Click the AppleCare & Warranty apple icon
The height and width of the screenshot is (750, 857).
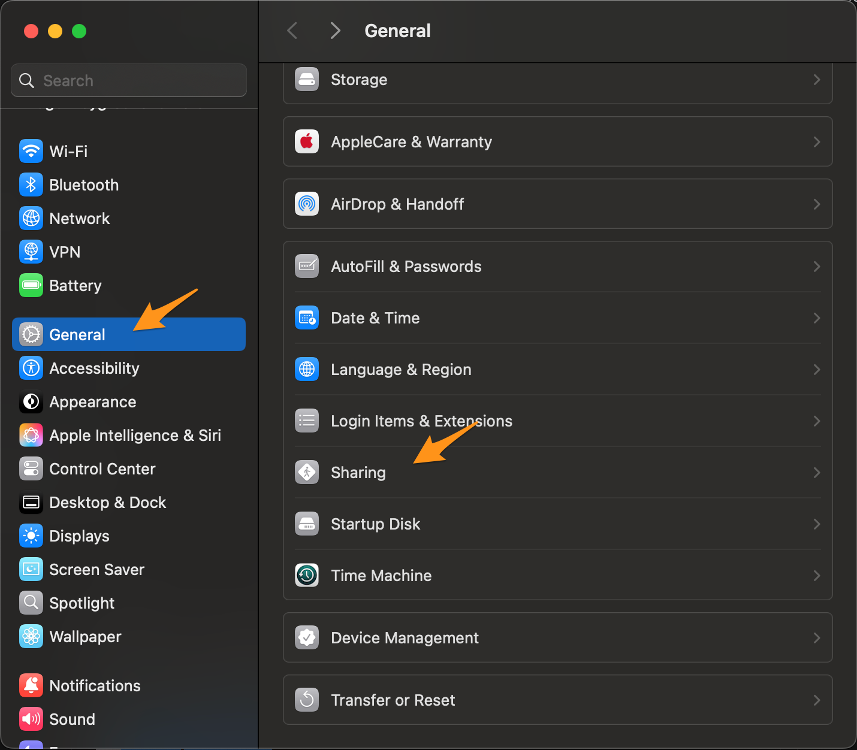tap(306, 141)
